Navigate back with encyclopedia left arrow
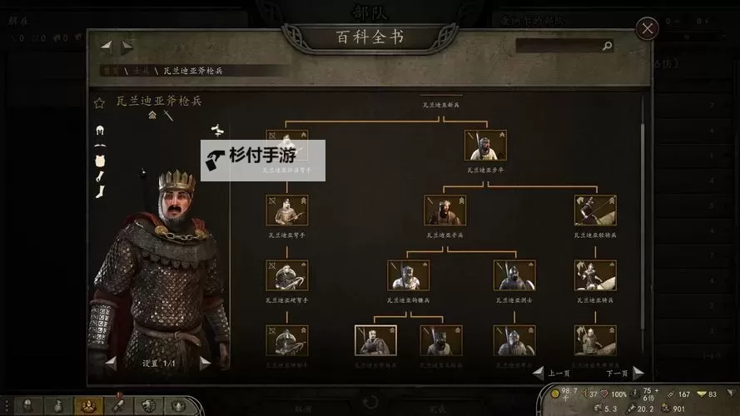The image size is (740, 416). (x=107, y=46)
